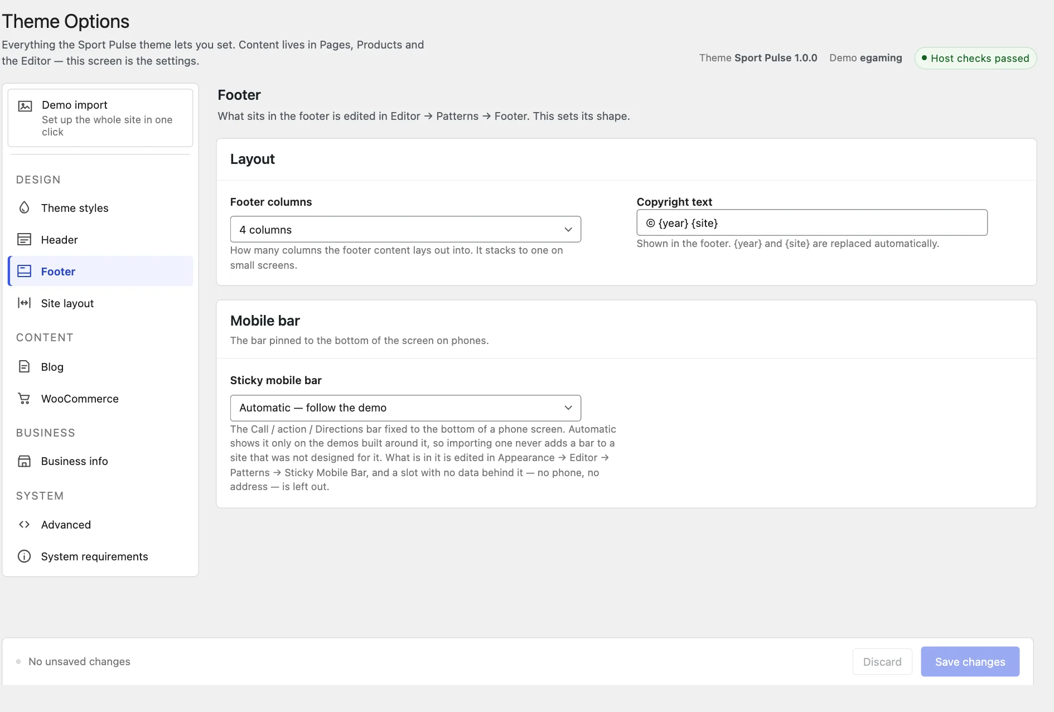Click the Theme Sport Pulse 1.0.0 label
1054x712 pixels.
(x=758, y=58)
